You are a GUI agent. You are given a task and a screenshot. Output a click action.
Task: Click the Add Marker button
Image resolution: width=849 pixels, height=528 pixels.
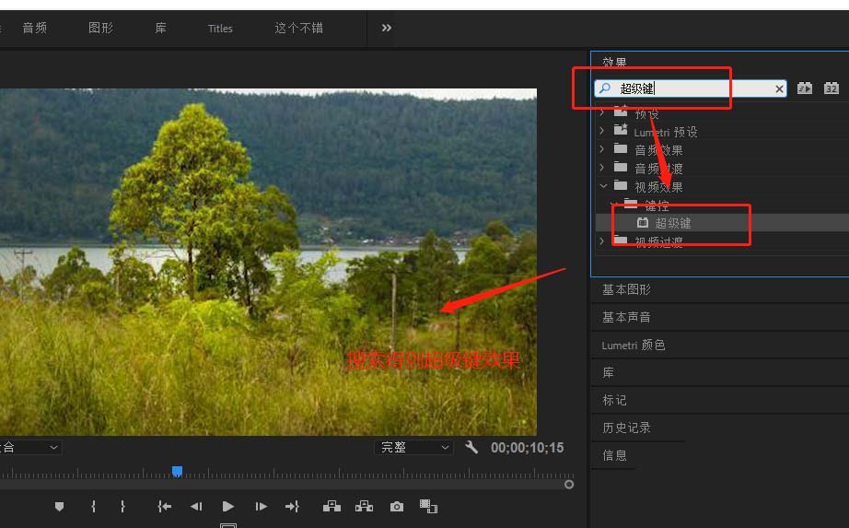pos(60,506)
